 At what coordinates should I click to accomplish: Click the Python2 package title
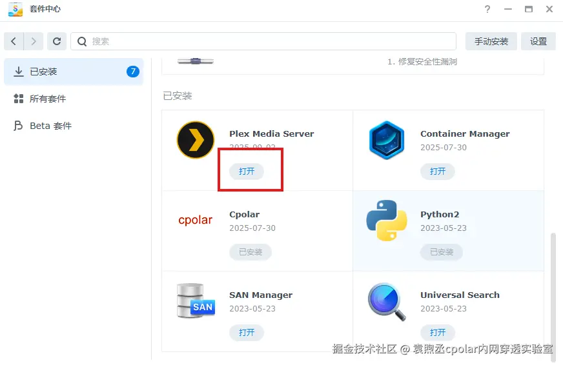440,214
